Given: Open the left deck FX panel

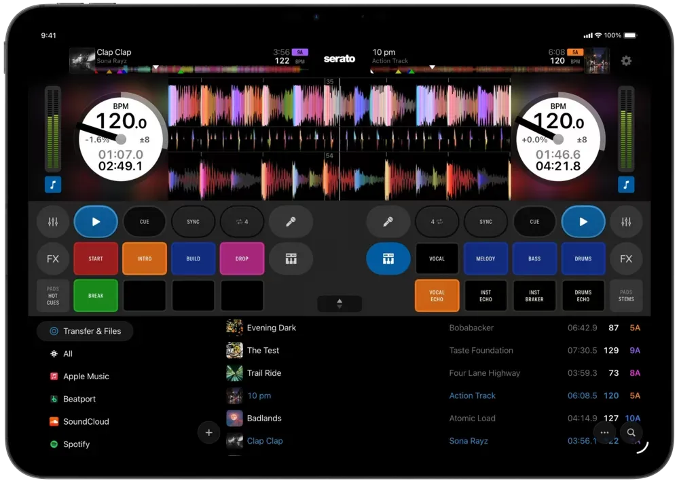Looking at the screenshot, I should 53,259.
